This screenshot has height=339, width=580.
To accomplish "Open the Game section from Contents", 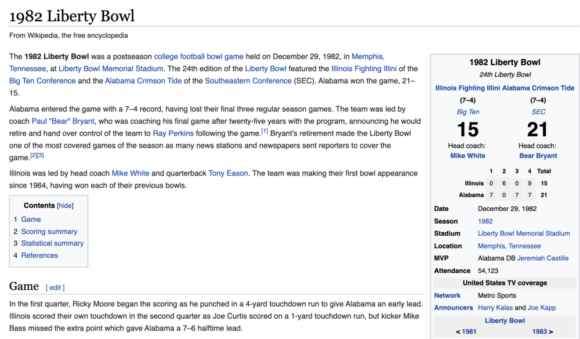I will coord(31,219).
